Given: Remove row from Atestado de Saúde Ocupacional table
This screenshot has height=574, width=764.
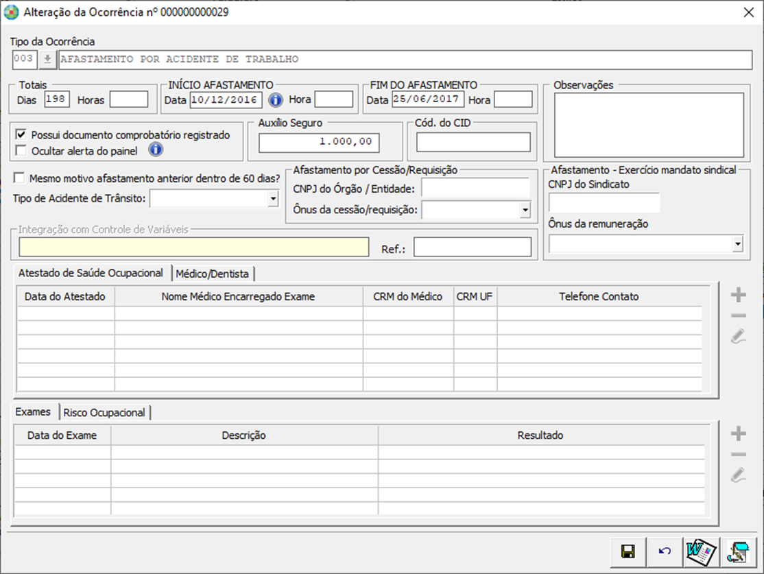Looking at the screenshot, I should tap(738, 315).
